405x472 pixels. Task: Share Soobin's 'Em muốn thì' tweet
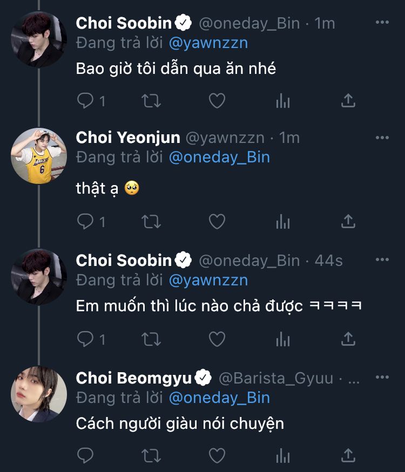348,338
